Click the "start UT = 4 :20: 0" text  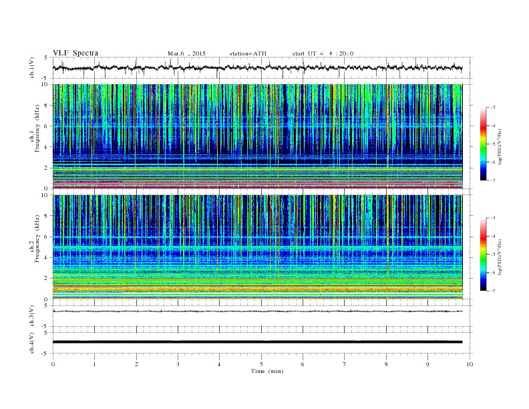(323, 53)
